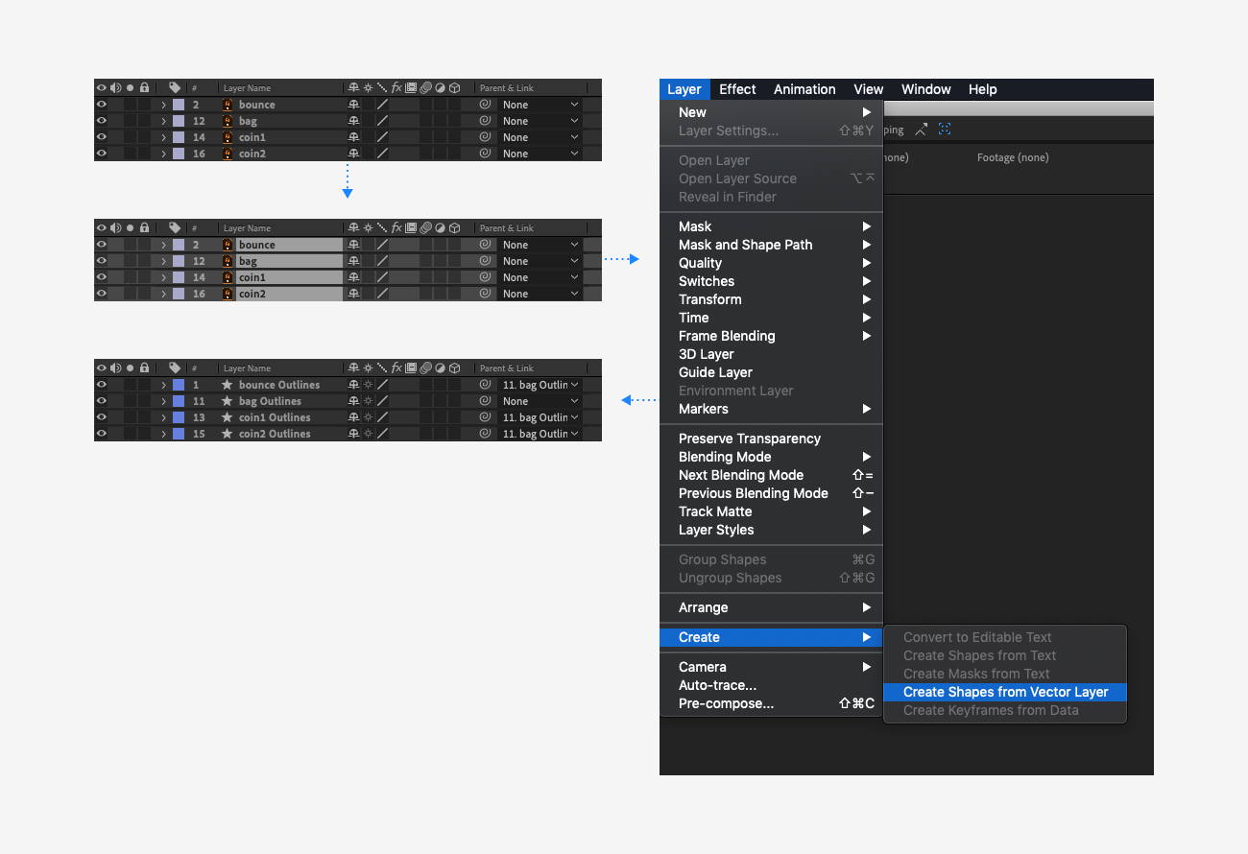Open the None parent dropdown of bag Outlines

(540, 401)
